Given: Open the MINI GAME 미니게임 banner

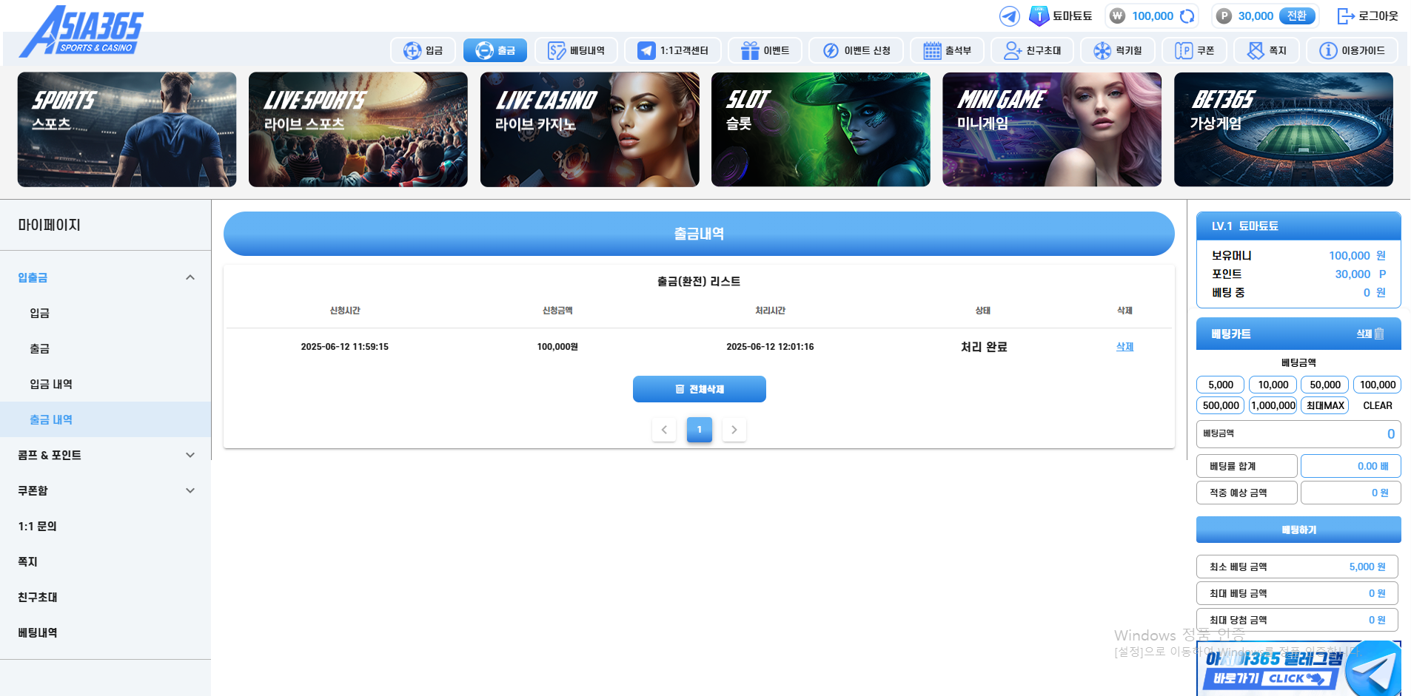Looking at the screenshot, I should pyautogui.click(x=1052, y=129).
